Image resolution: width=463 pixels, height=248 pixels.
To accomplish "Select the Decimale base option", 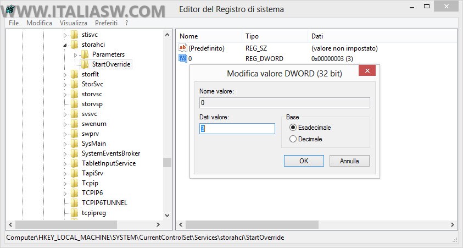I will tap(293, 139).
